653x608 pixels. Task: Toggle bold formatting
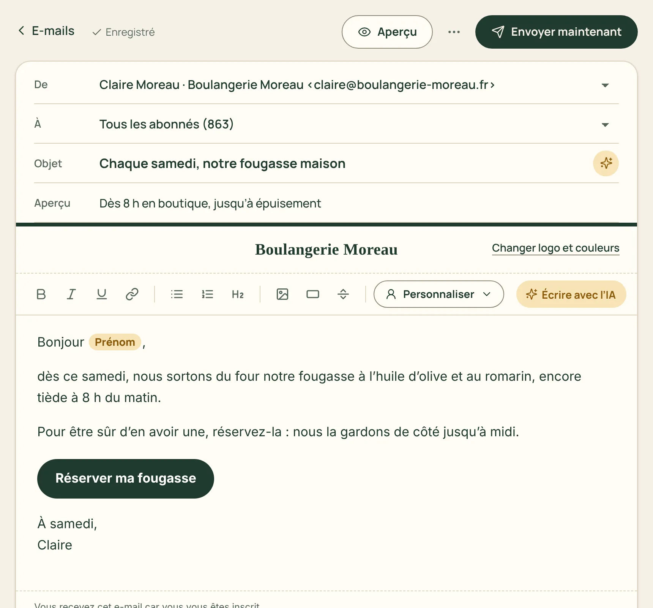[x=41, y=294]
